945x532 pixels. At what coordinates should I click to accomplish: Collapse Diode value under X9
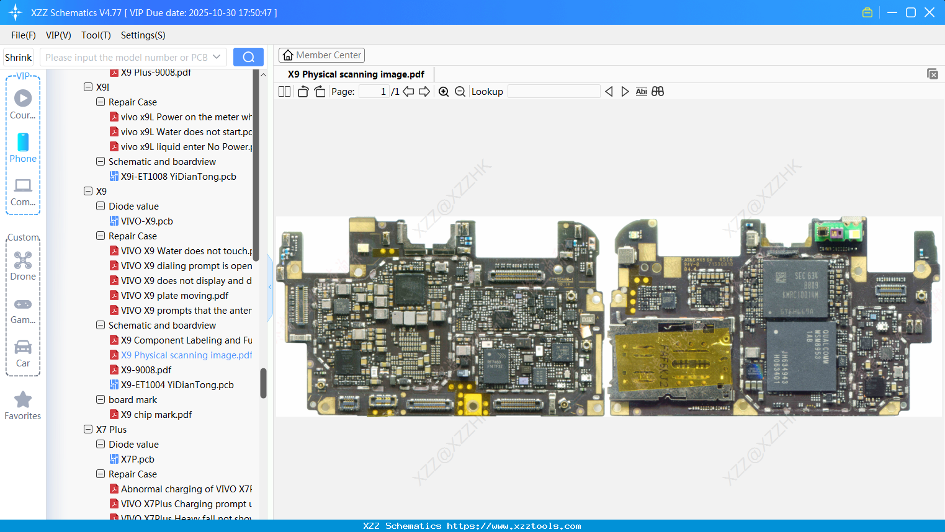(x=101, y=206)
